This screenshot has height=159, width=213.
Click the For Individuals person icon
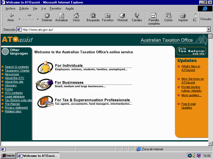click(x=45, y=67)
